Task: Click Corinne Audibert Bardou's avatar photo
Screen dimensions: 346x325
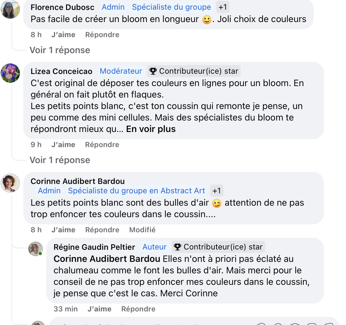Action: pyautogui.click(x=11, y=183)
